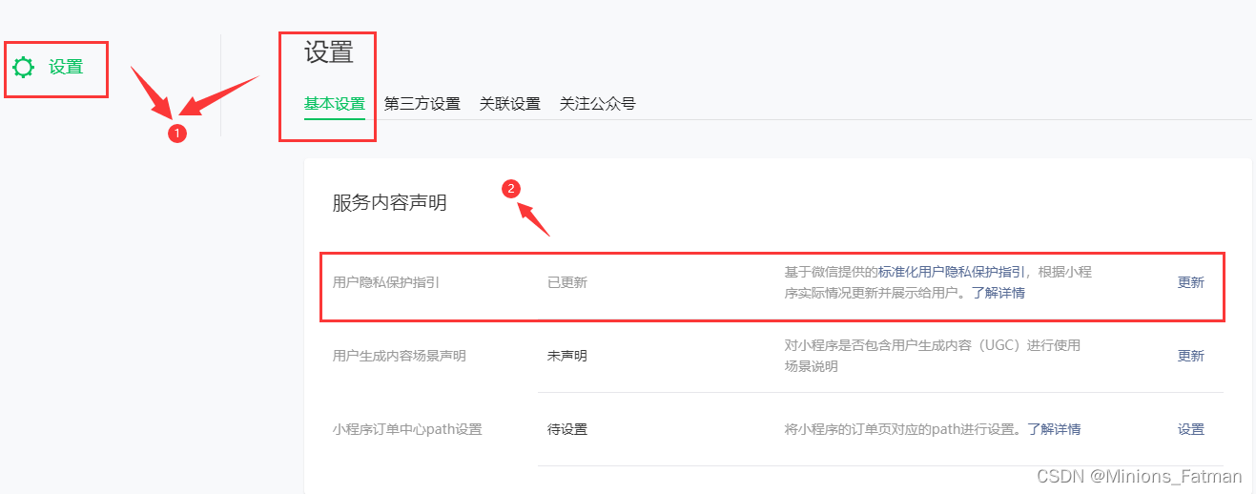Click the 服务内容声明 section heading

pyautogui.click(x=389, y=202)
